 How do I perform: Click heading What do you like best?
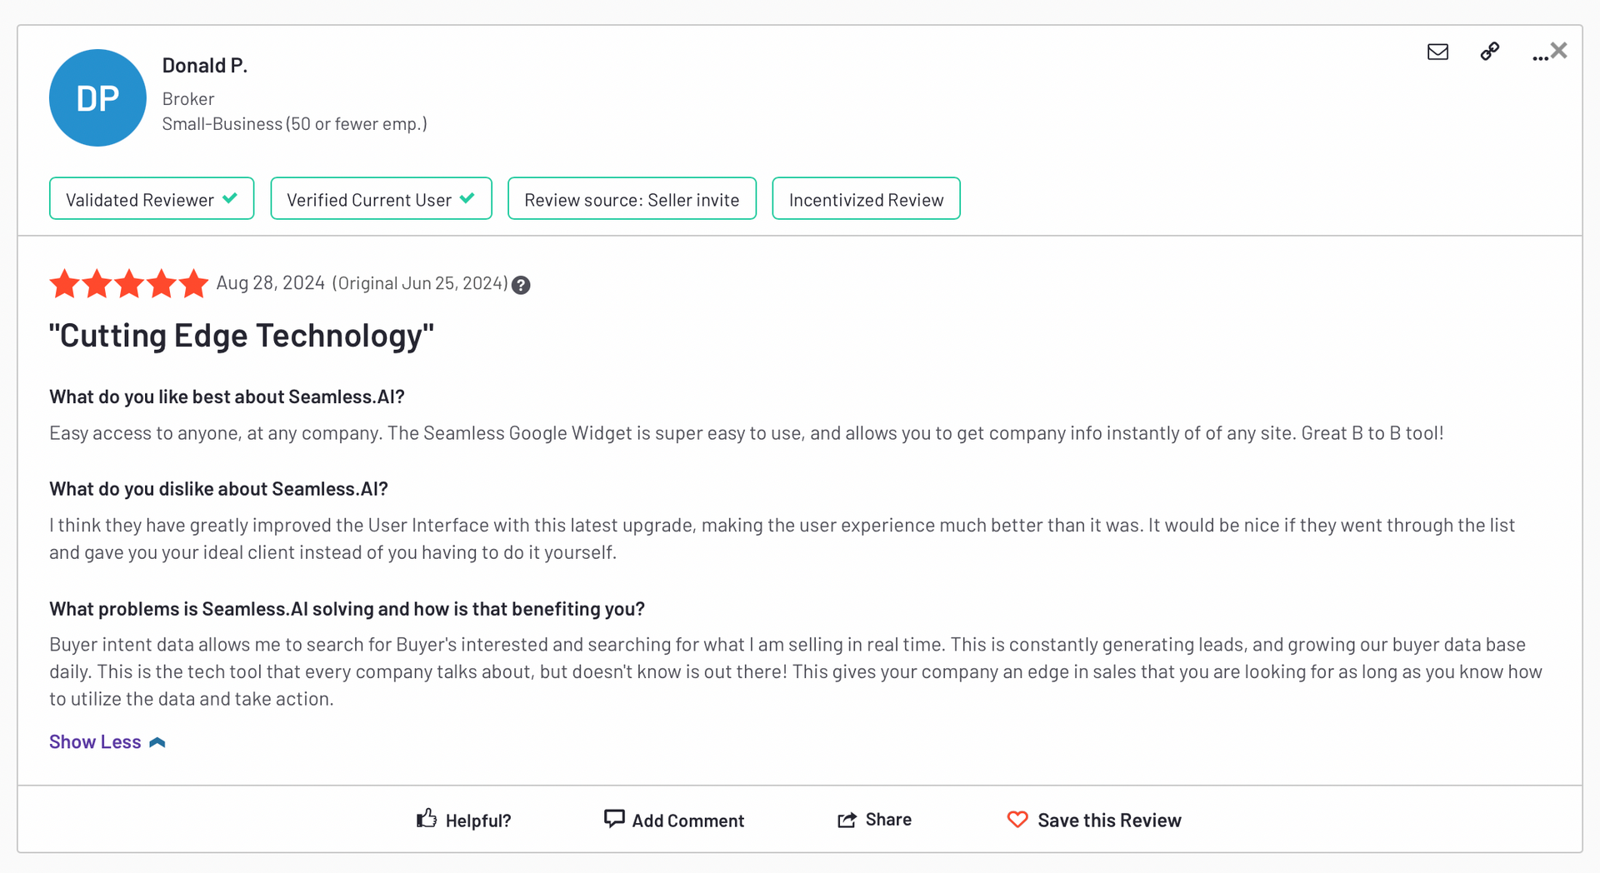tap(227, 397)
